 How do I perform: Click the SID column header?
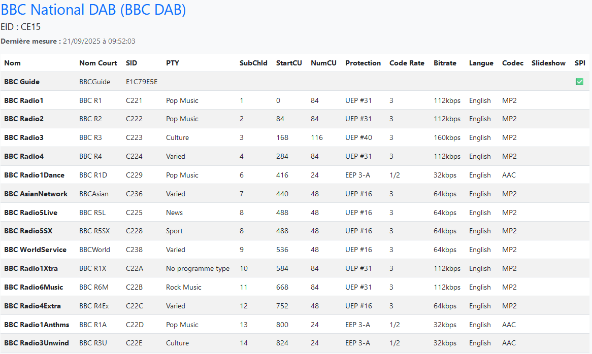pos(131,63)
